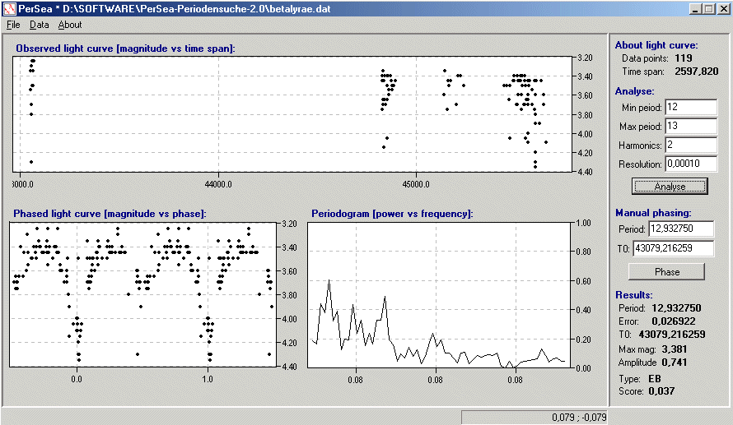The image size is (733, 425).
Task: Focus the Manual phasing Period field
Action: [x=680, y=229]
